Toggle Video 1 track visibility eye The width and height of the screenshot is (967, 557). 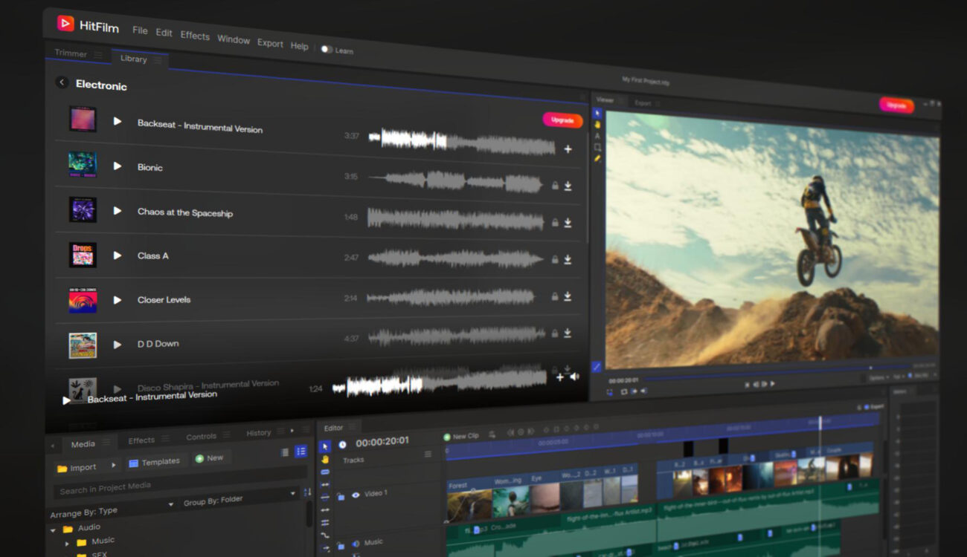coord(355,495)
